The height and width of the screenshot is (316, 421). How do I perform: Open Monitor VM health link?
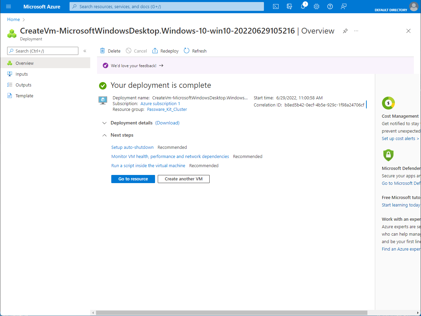(170, 157)
